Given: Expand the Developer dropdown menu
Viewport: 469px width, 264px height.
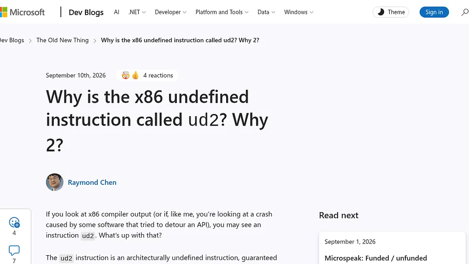Looking at the screenshot, I should pos(171,12).
